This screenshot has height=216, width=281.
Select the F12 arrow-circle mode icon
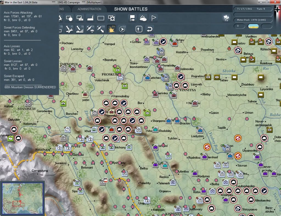pos(122,29)
